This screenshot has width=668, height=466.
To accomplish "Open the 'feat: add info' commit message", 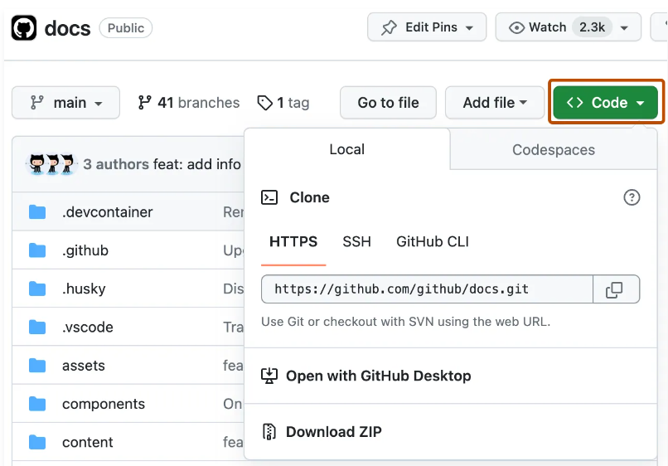I will pos(196,164).
